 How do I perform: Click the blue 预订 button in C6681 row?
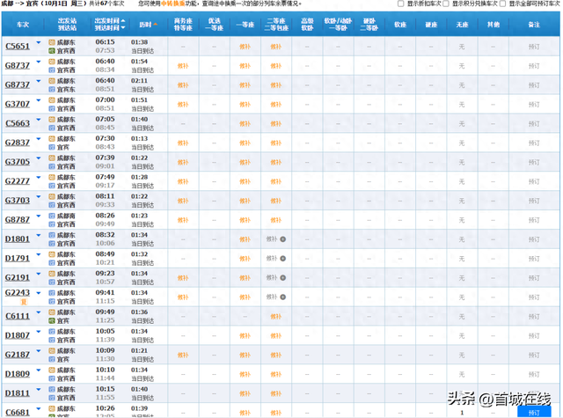(534, 412)
